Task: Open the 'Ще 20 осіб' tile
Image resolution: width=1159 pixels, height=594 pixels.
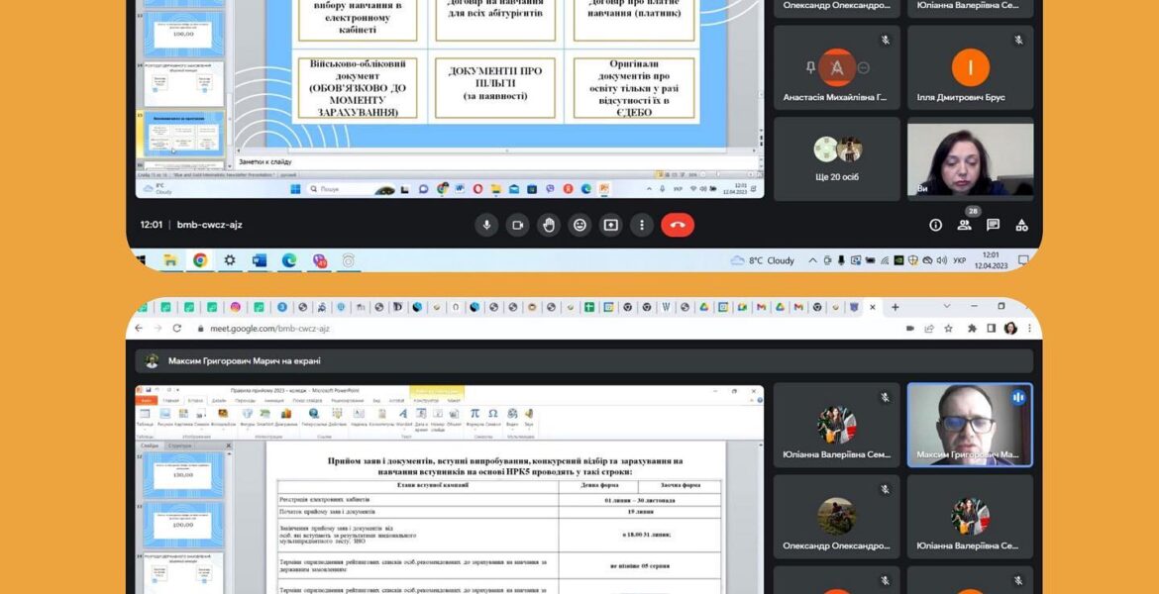Action: click(x=837, y=158)
